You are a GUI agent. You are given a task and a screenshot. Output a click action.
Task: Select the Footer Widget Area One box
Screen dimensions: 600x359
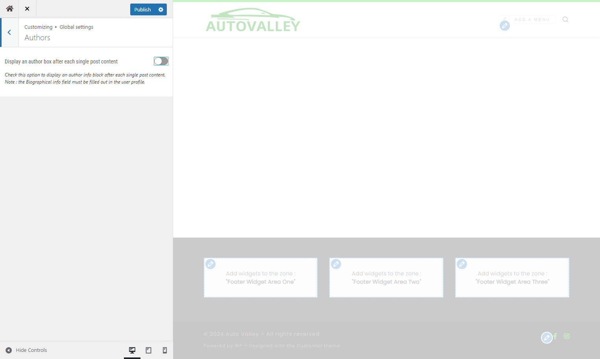260,277
